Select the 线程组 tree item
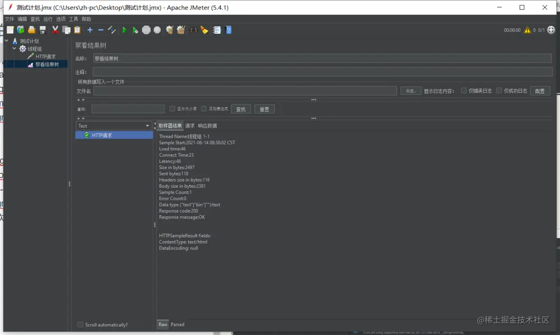 click(x=34, y=49)
